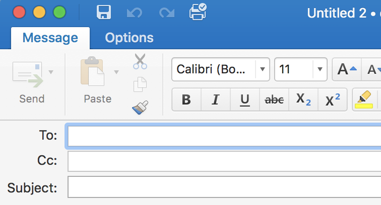
Task: Click the Save floppy disk icon
Action: pos(104,12)
